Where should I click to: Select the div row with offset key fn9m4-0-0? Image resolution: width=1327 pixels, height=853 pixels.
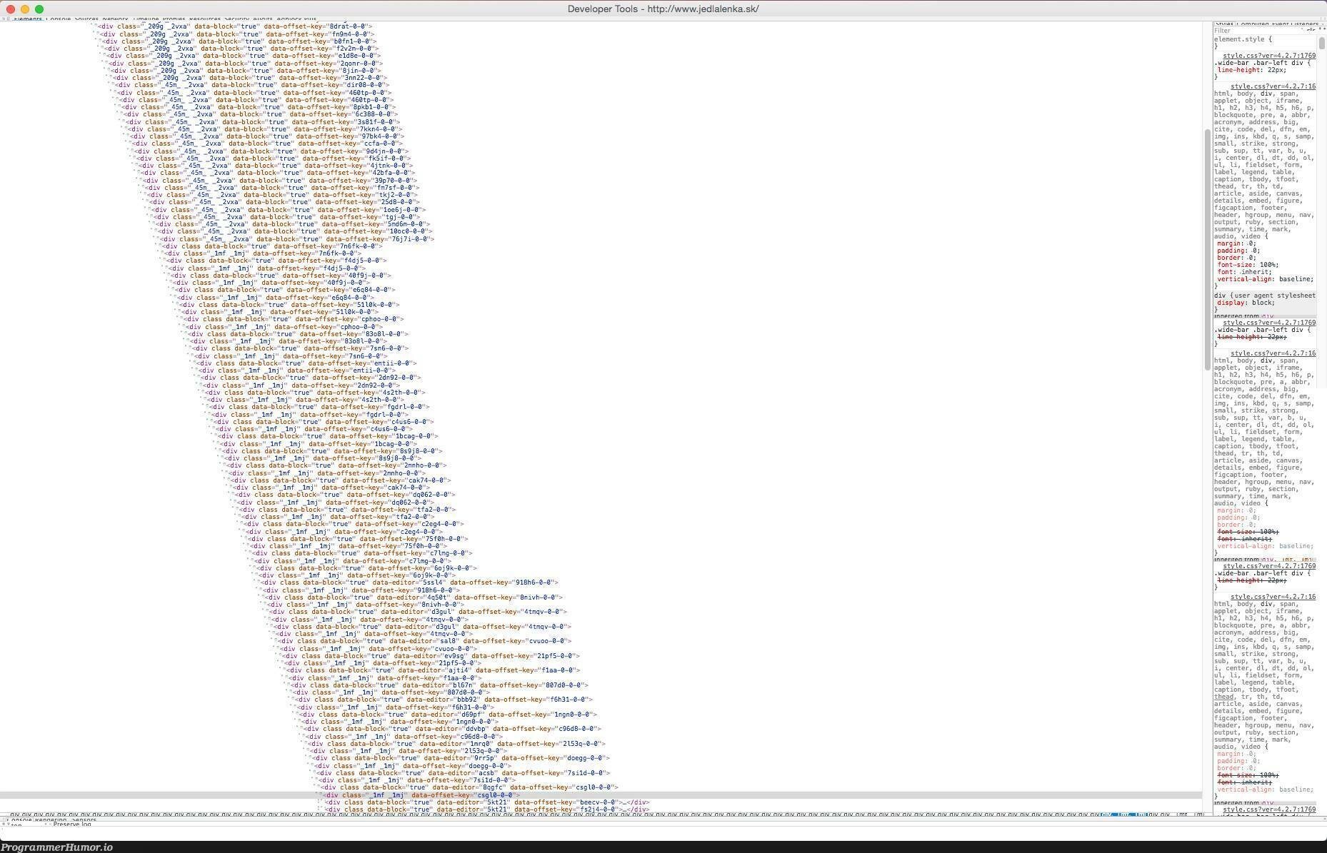[x=236, y=34]
